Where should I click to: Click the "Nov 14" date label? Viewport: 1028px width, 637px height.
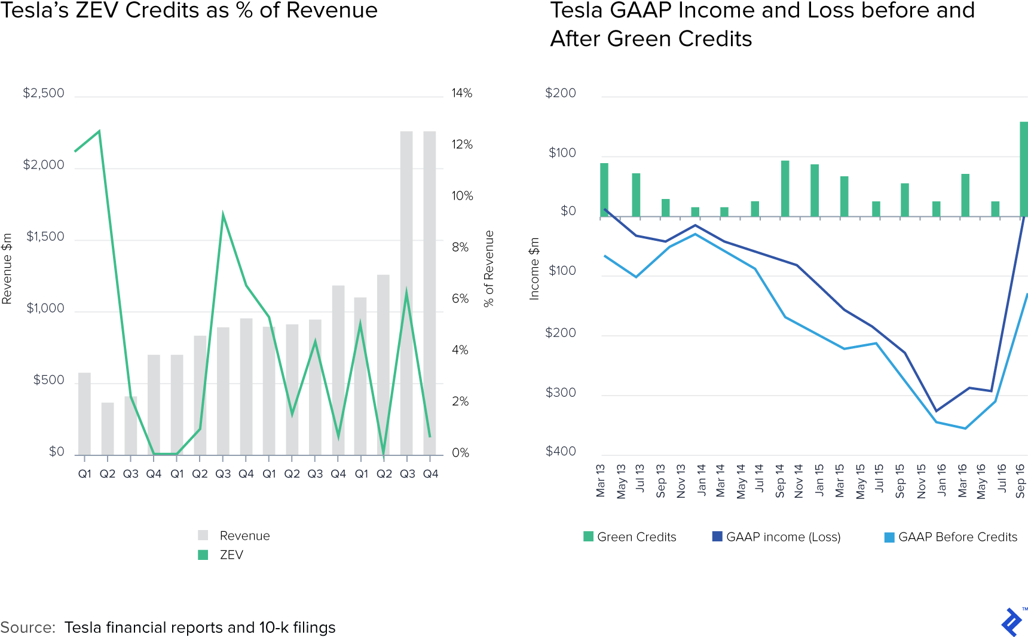point(799,481)
